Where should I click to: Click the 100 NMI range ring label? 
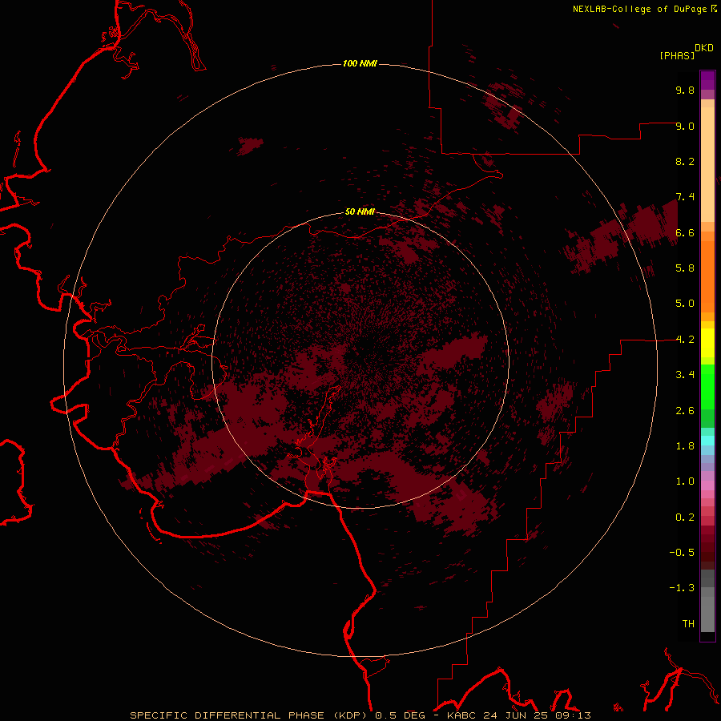pos(360,63)
